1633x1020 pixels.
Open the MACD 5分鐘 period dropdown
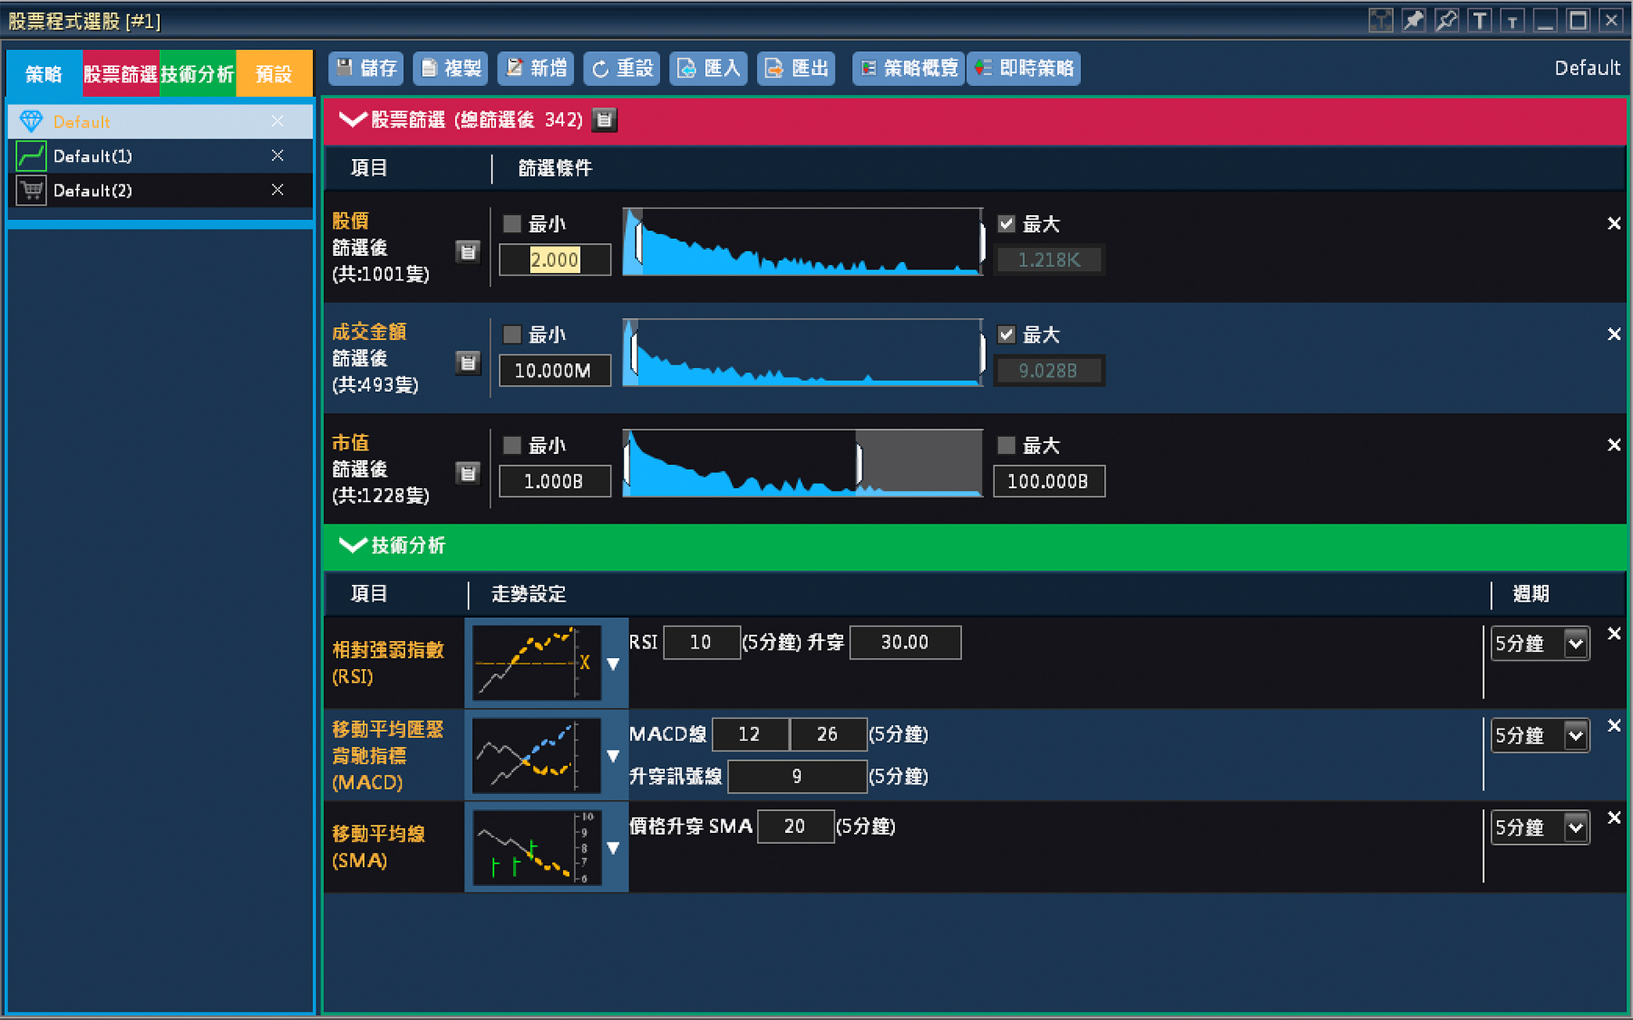(1540, 735)
